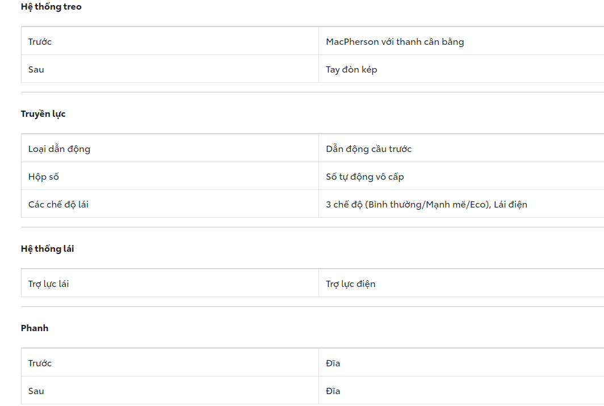This screenshot has height=406, width=604.
Task: Select the Các chế độ lái row label
Action: tap(58, 204)
